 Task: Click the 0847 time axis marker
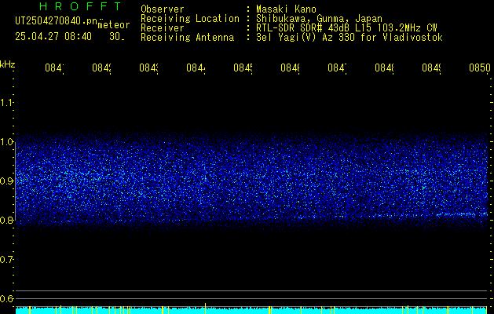point(337,68)
